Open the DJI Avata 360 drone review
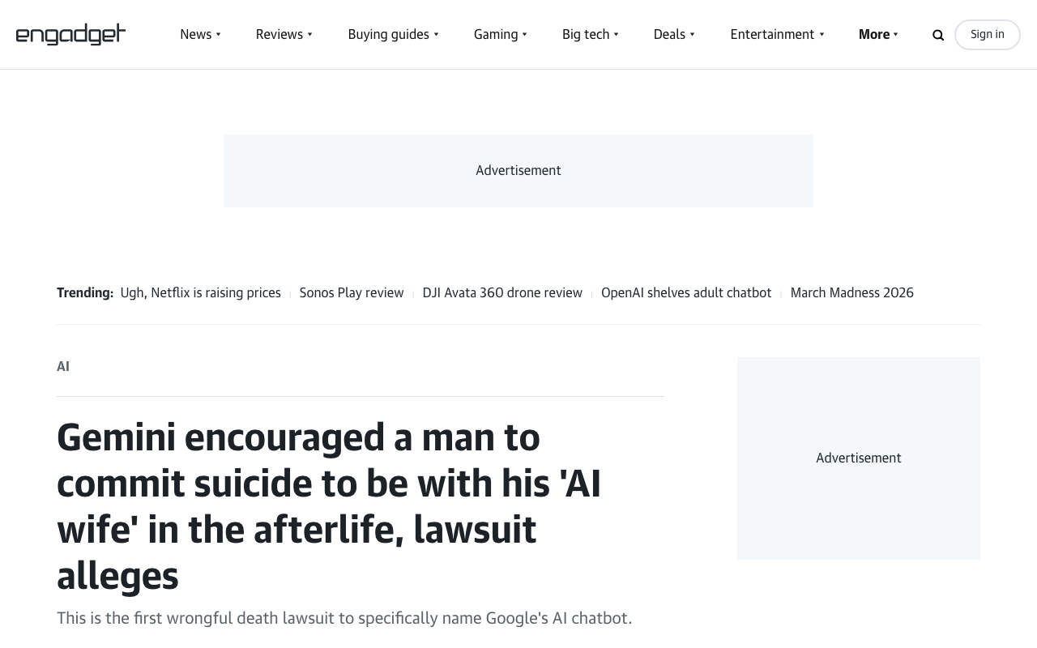 (x=502, y=292)
